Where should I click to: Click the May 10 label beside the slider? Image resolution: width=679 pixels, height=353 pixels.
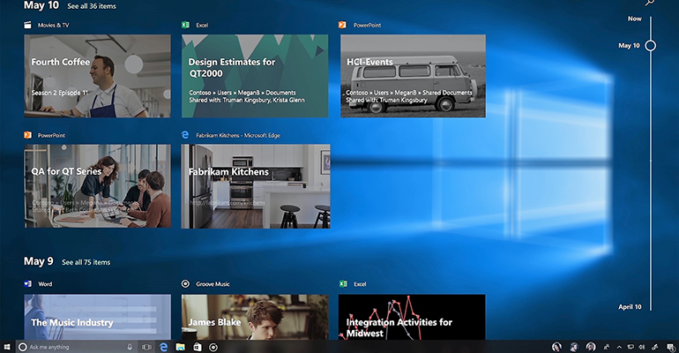[x=629, y=46]
